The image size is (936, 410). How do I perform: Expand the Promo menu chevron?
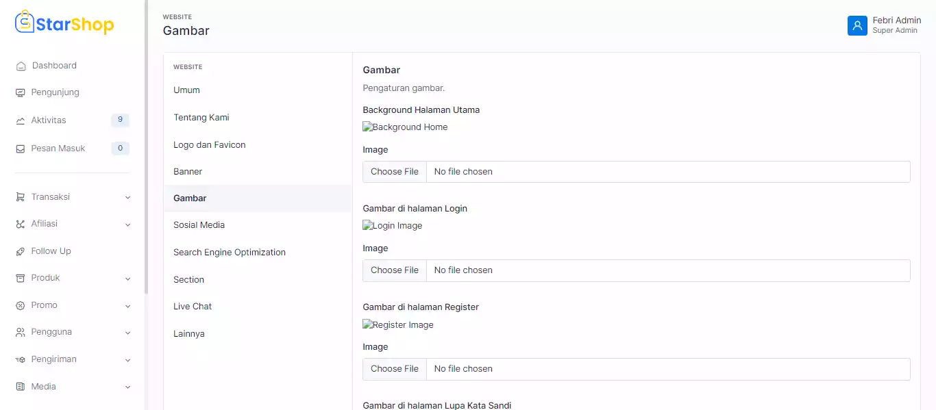[x=127, y=306]
